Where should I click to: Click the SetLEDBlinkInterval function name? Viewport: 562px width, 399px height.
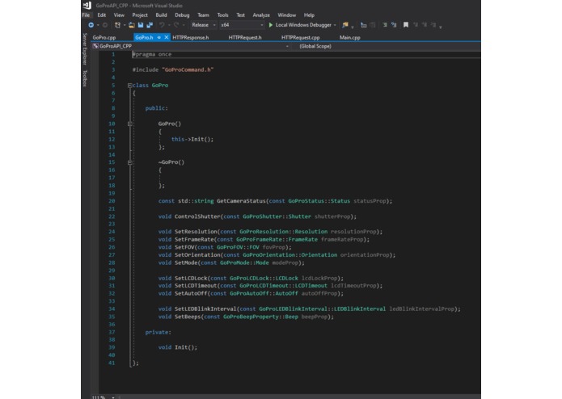[205, 309]
